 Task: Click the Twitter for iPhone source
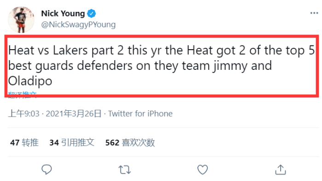(140, 113)
